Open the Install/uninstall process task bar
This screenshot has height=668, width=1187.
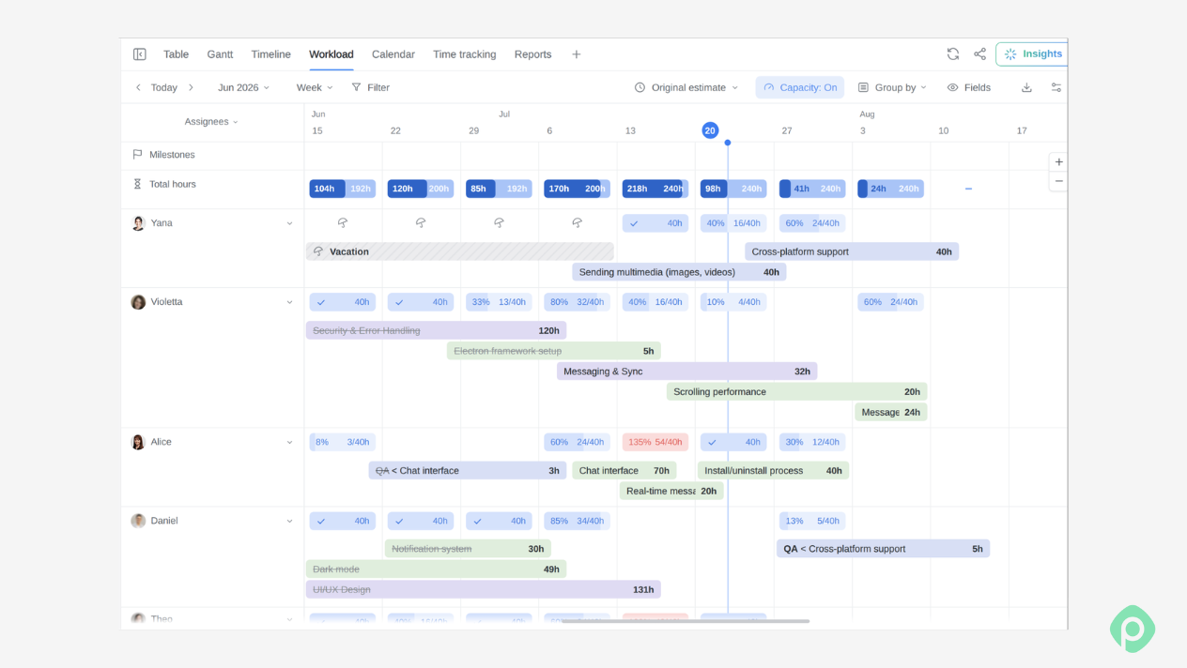click(x=773, y=471)
